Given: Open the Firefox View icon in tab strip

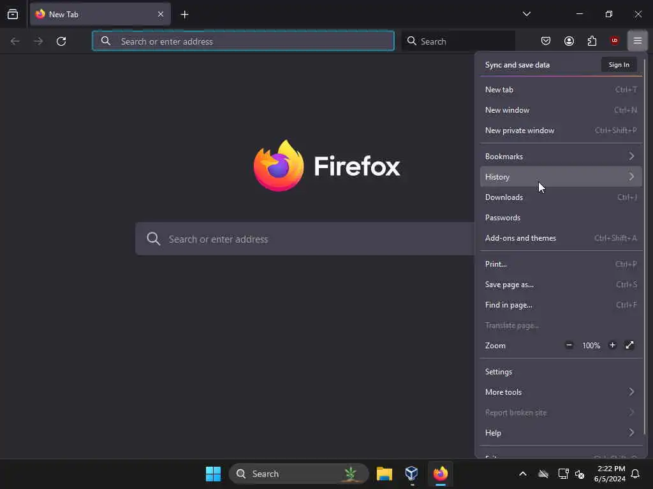Looking at the screenshot, I should pos(13,14).
